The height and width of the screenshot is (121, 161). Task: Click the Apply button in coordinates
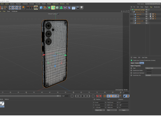click(124, 110)
